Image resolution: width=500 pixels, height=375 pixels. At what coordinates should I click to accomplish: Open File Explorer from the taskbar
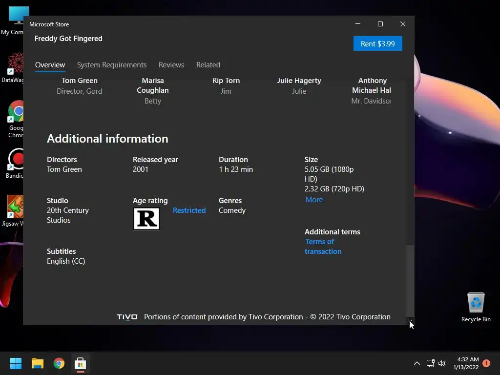pos(37,363)
